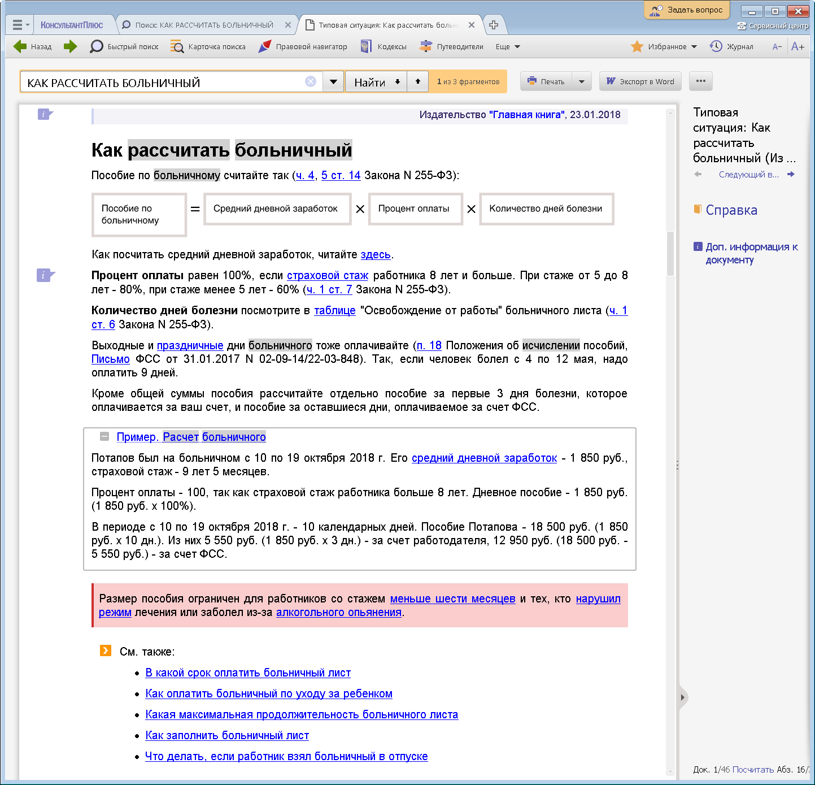Open Как оплатить больничный по уходу за ребенком

click(269, 693)
